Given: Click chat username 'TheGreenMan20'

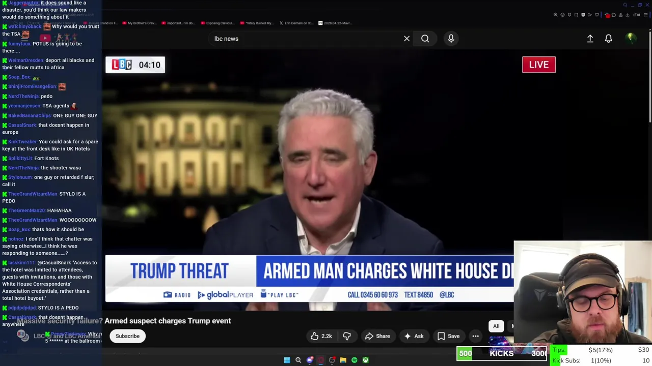Looking at the screenshot, I should click(x=26, y=210).
